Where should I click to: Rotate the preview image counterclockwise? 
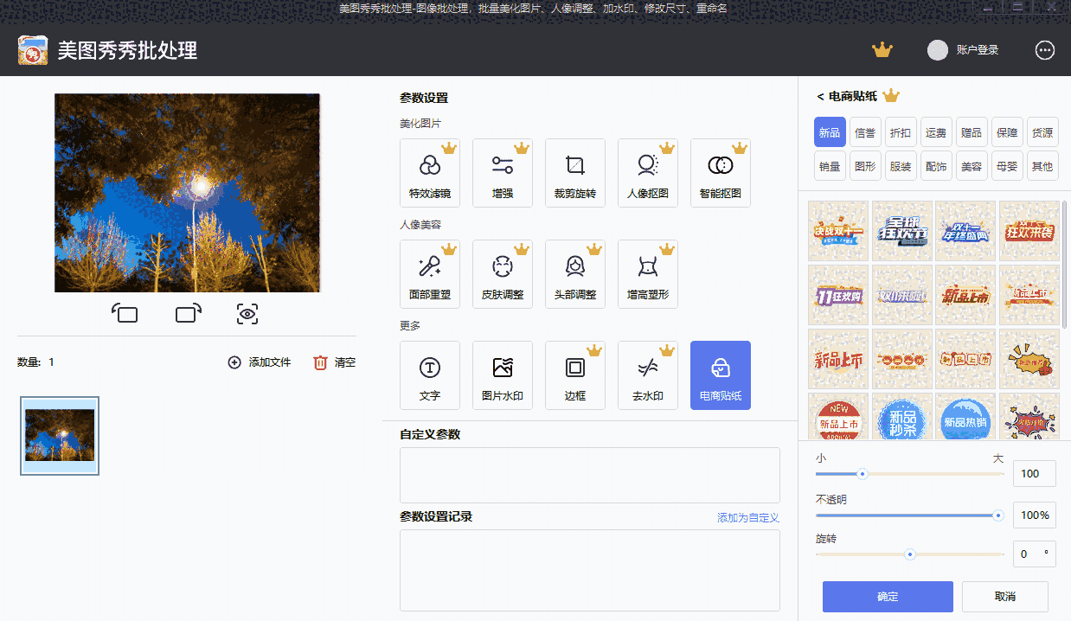tap(125, 314)
